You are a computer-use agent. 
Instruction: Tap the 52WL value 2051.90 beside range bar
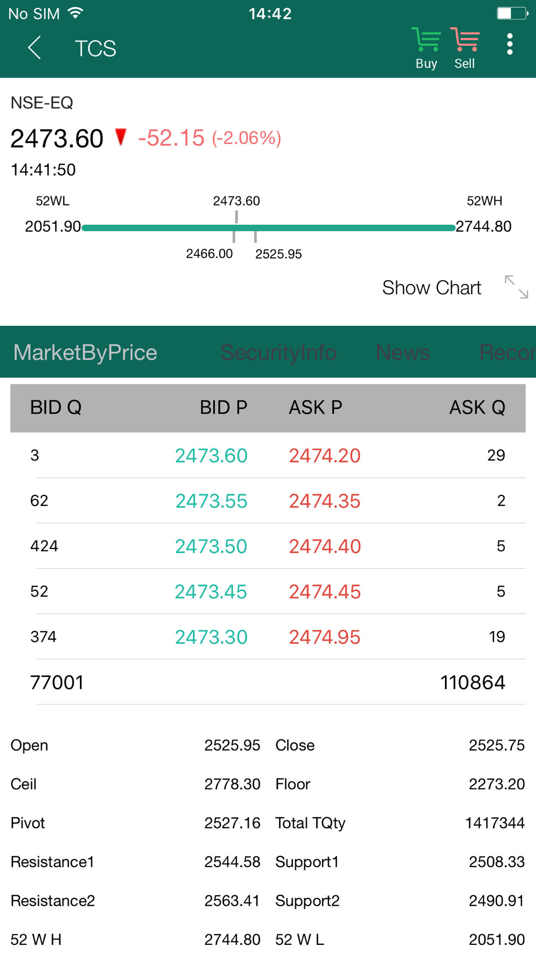pyautogui.click(x=53, y=226)
